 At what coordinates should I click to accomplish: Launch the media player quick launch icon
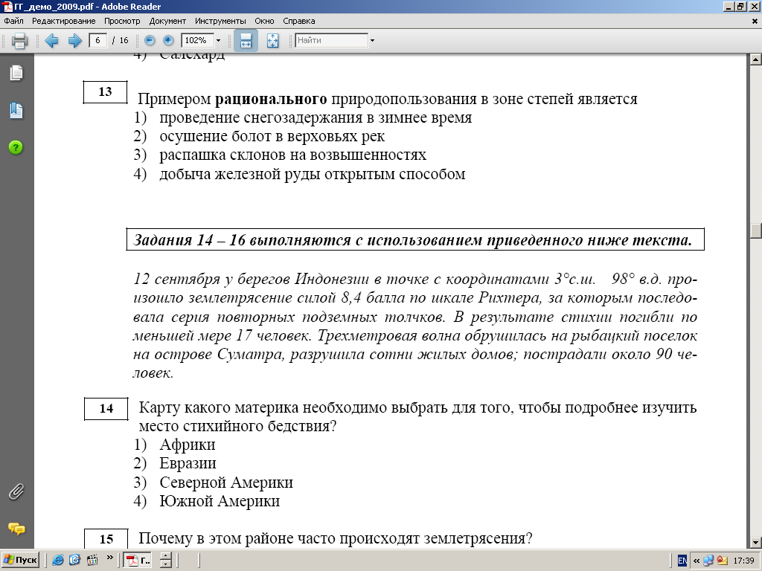[92, 561]
